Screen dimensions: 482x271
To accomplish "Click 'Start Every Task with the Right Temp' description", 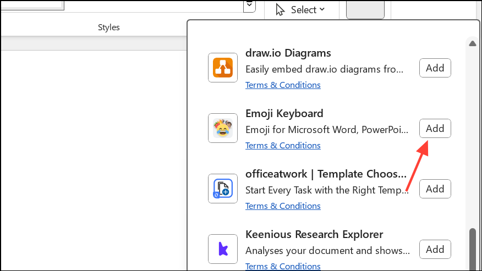I will [327, 190].
